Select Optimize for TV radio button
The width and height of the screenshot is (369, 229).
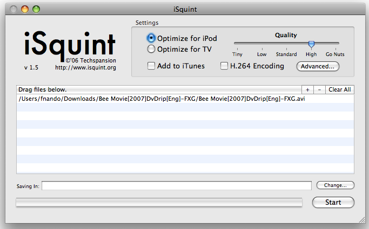tap(151, 49)
